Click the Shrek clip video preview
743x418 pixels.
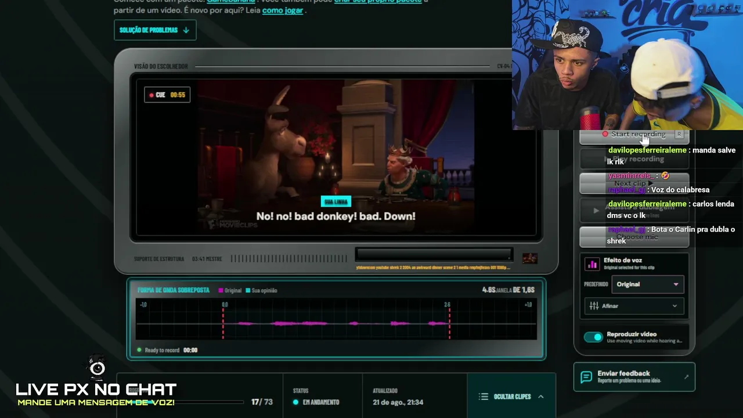[336, 157]
